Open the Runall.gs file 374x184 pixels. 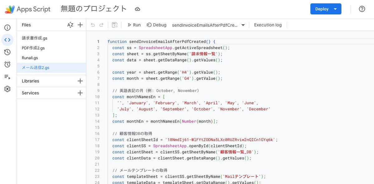[51, 58]
